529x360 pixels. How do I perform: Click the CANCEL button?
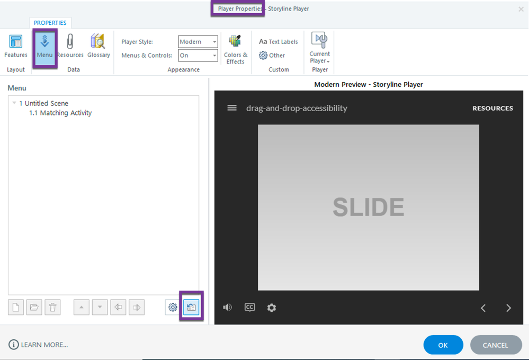[x=496, y=345]
